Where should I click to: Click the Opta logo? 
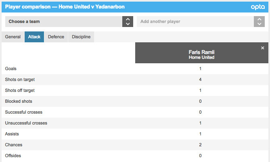point(258,7)
